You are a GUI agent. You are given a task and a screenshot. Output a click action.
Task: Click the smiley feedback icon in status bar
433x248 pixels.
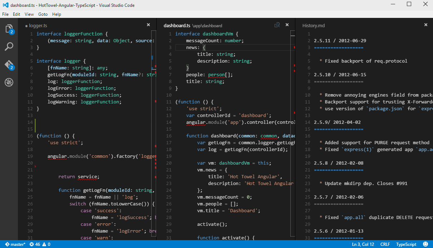(x=425, y=244)
